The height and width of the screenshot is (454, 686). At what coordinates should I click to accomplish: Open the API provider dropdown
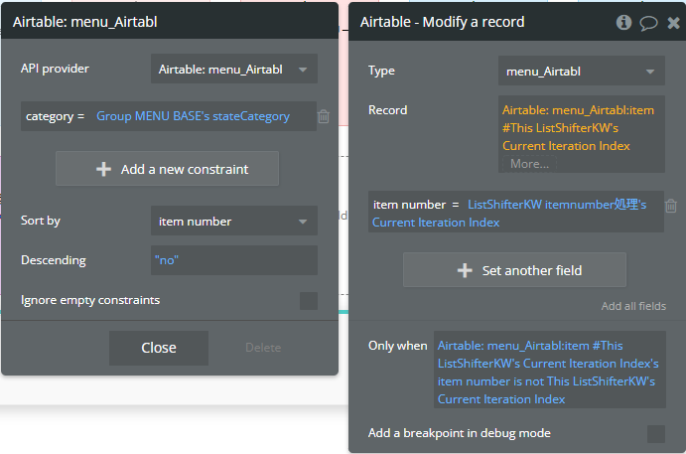(x=234, y=69)
